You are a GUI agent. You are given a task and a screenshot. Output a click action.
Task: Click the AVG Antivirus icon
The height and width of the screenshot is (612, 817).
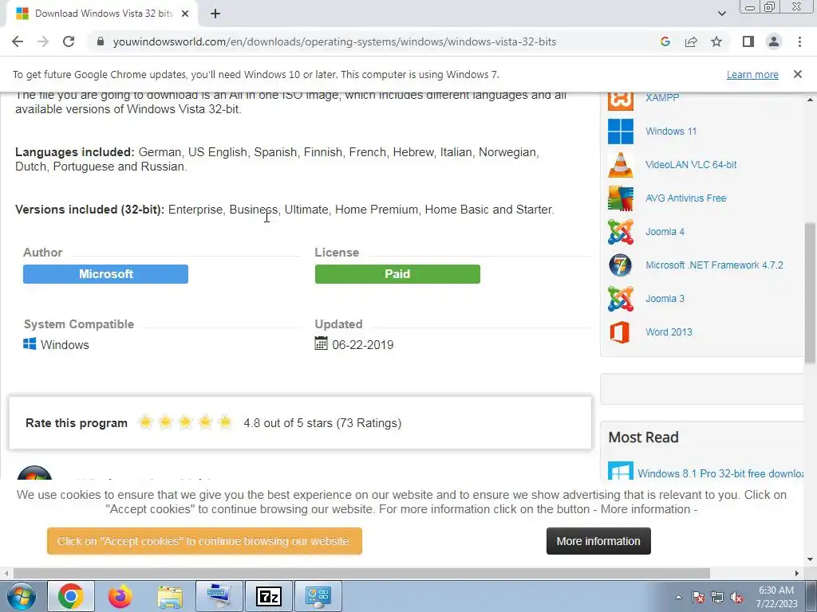click(621, 198)
